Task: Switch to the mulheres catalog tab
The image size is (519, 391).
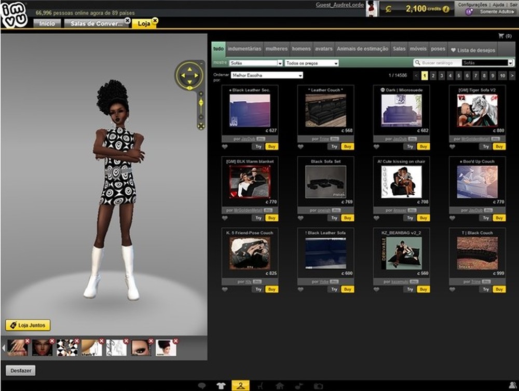Action: click(x=277, y=48)
